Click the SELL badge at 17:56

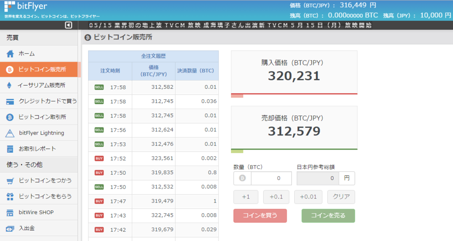(x=99, y=130)
